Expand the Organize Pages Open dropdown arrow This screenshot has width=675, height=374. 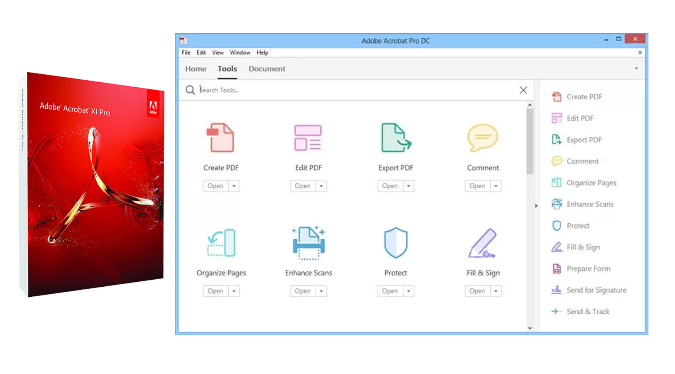[x=234, y=291]
